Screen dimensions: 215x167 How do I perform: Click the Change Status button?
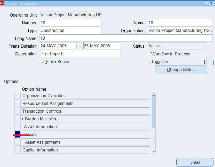pyautogui.click(x=181, y=70)
